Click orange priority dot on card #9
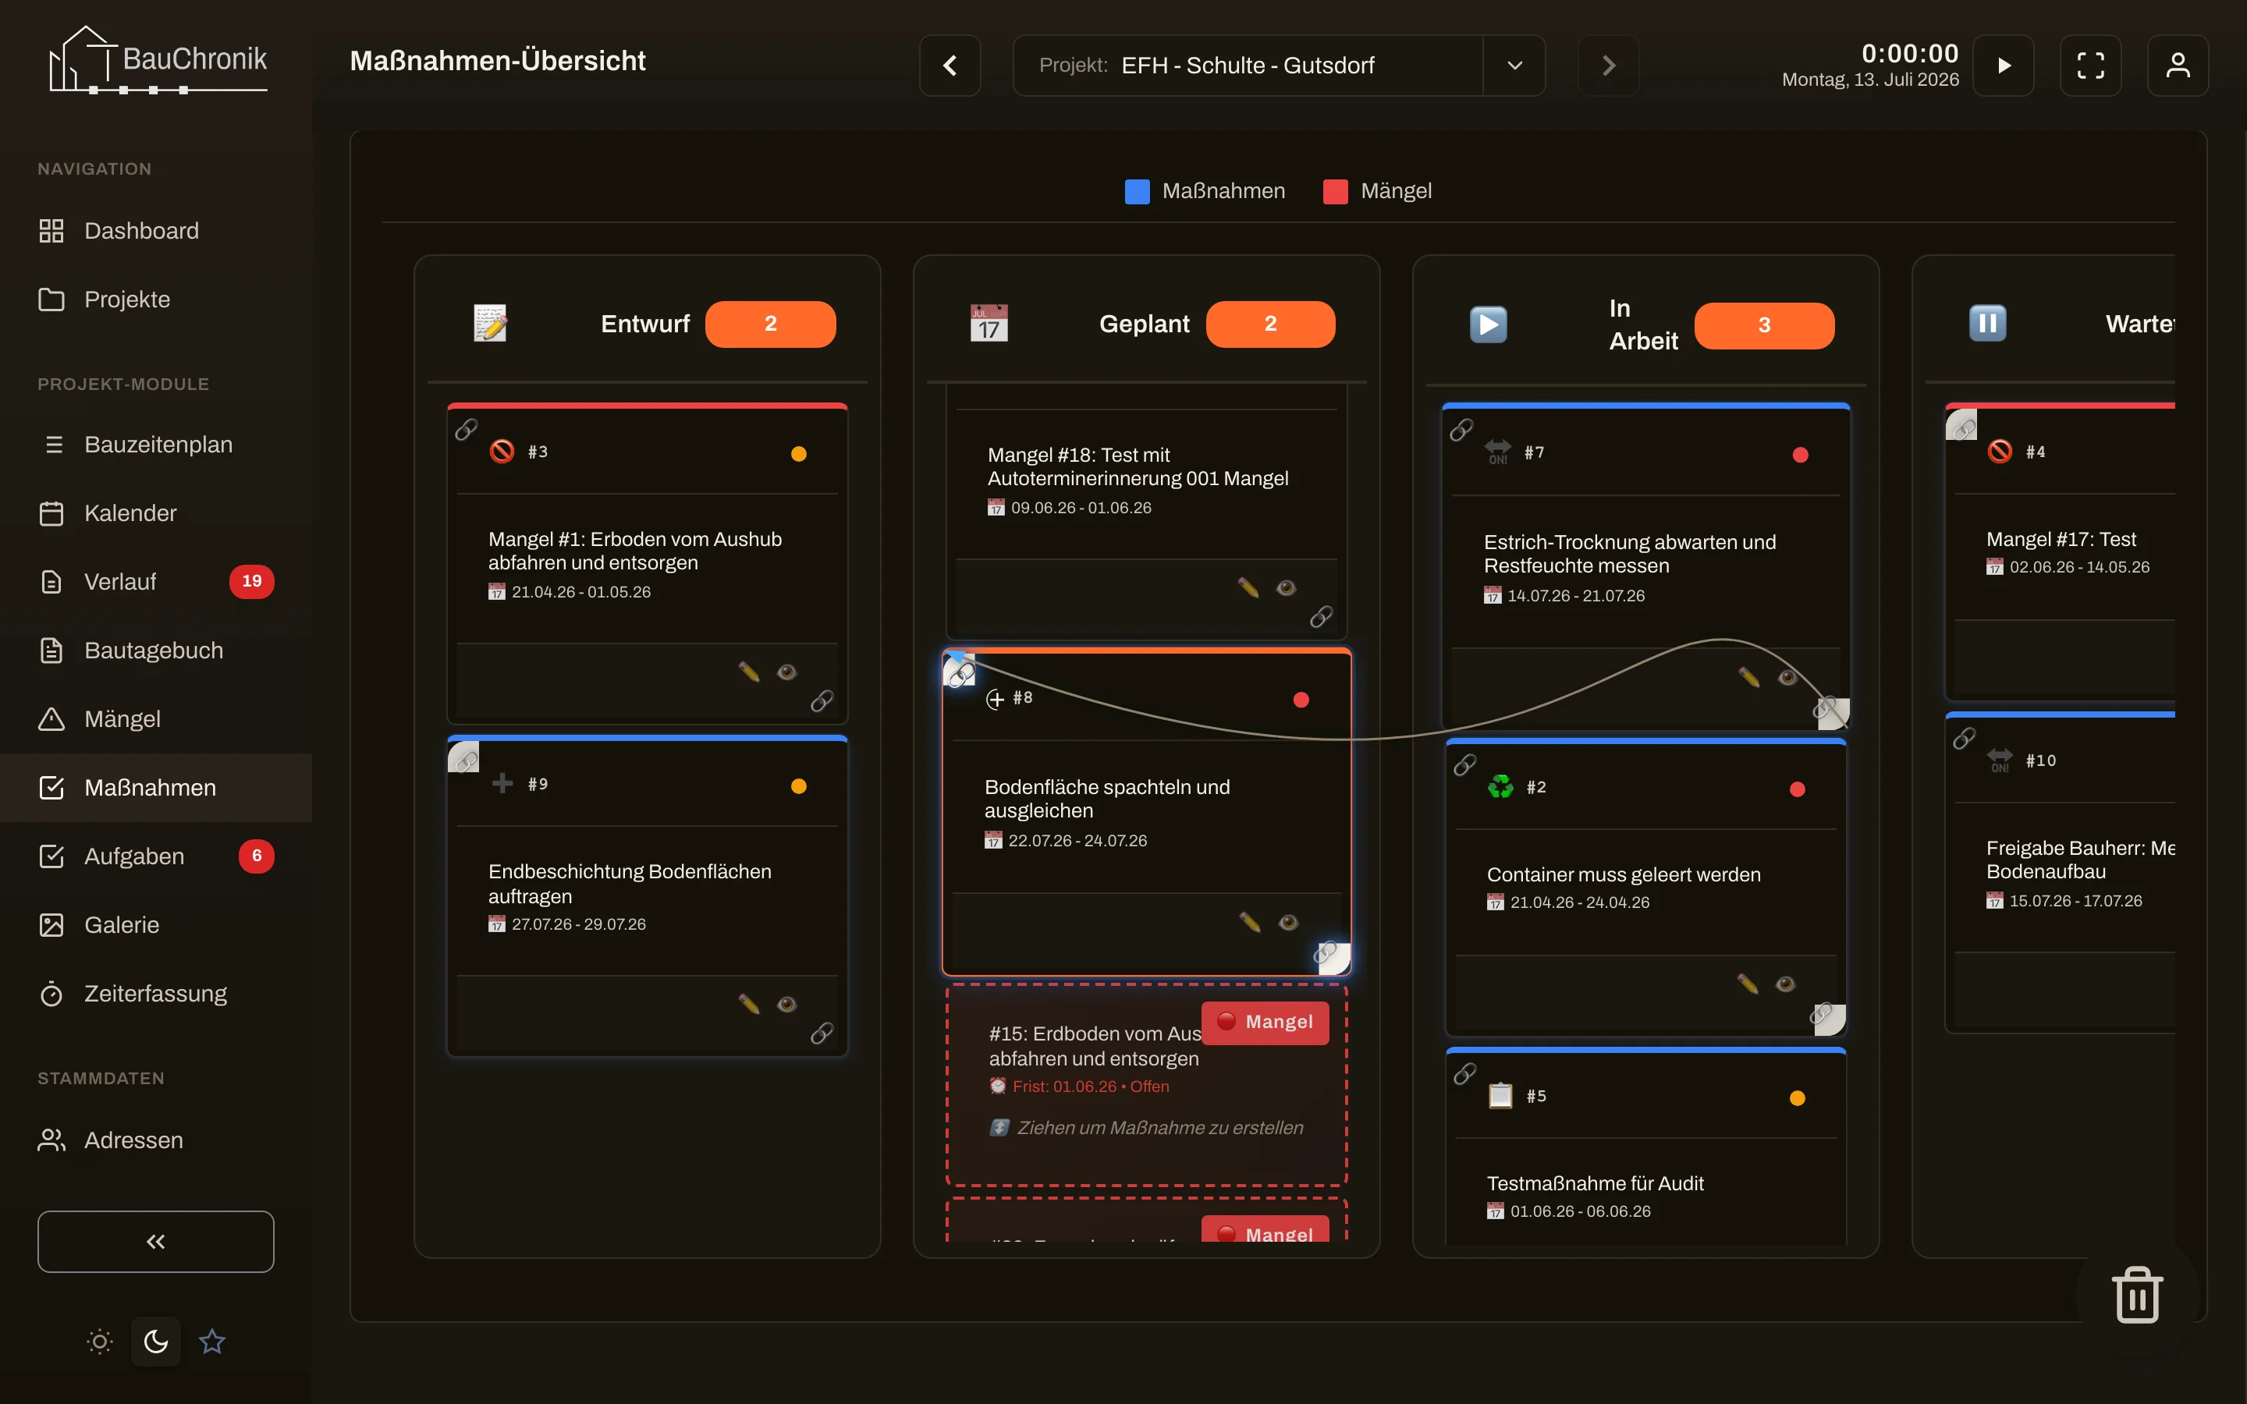The width and height of the screenshot is (2247, 1404). coord(798,785)
